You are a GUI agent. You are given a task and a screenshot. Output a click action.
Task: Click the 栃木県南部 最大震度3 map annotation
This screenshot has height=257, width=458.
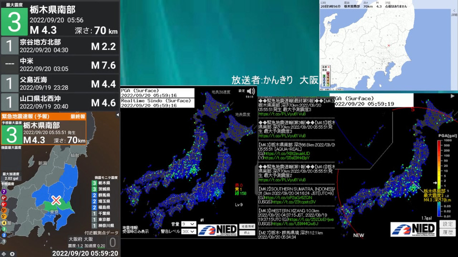tap(437, 195)
